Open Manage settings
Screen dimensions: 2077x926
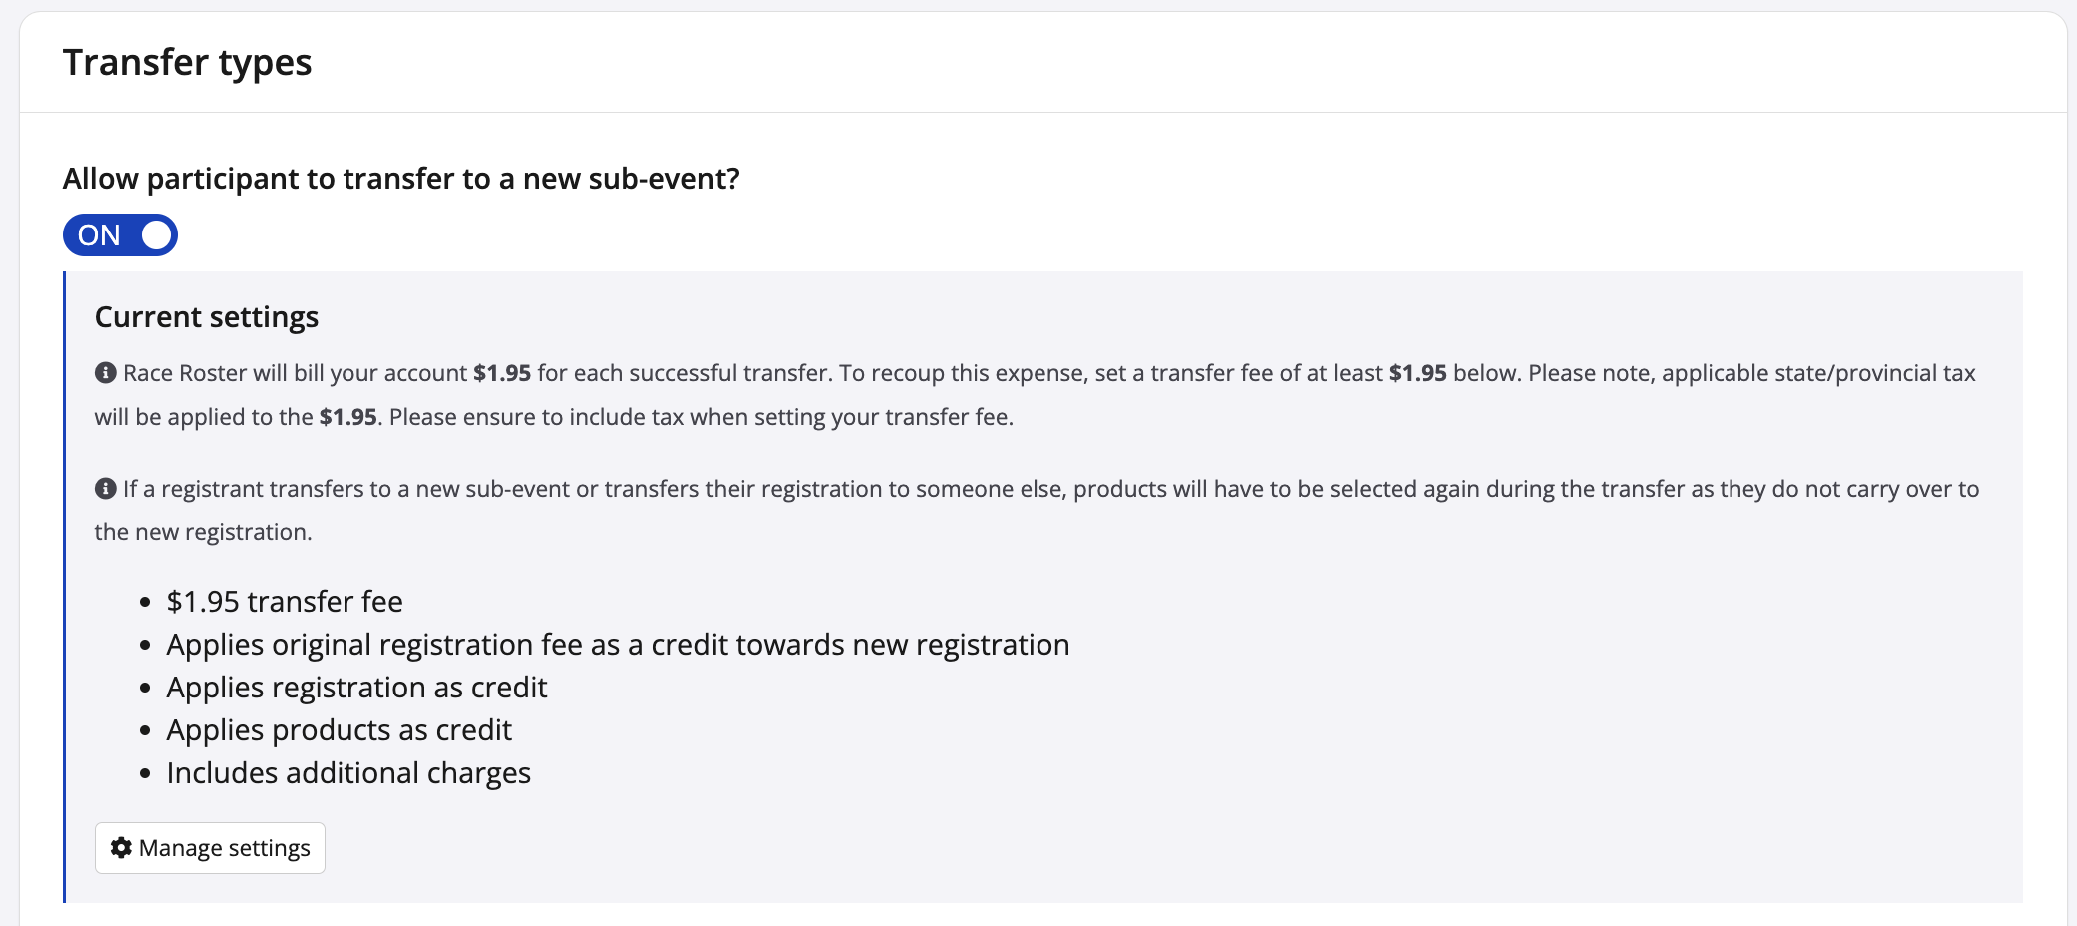coord(210,848)
